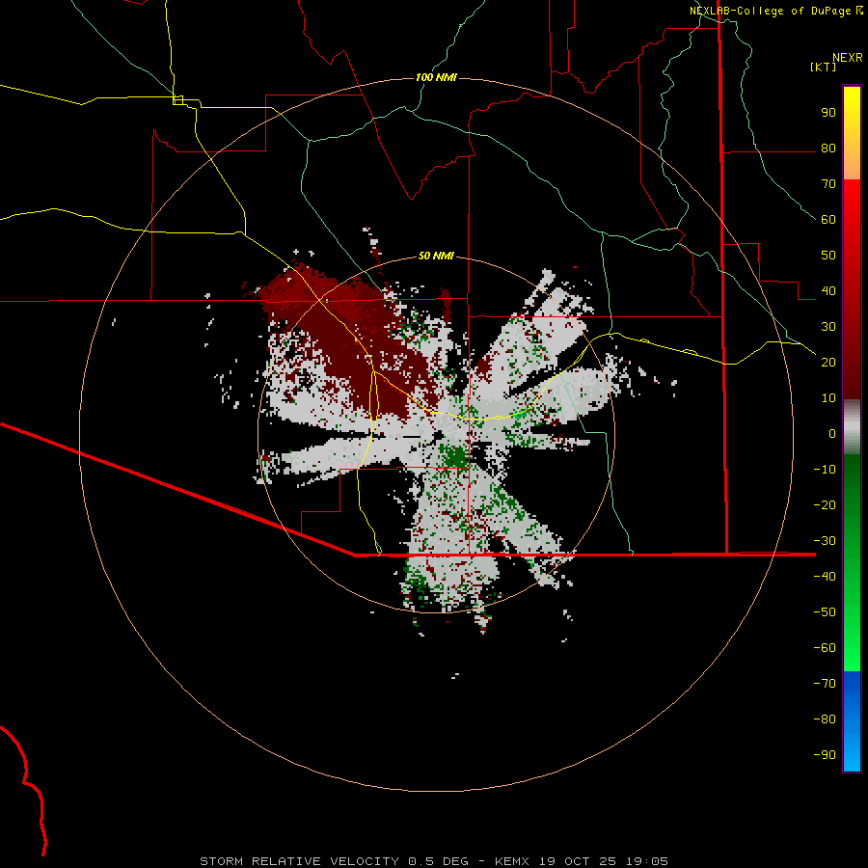Viewport: 868px width, 868px height.
Task: Click the -90 value on velocity scale
Action: tap(825, 755)
